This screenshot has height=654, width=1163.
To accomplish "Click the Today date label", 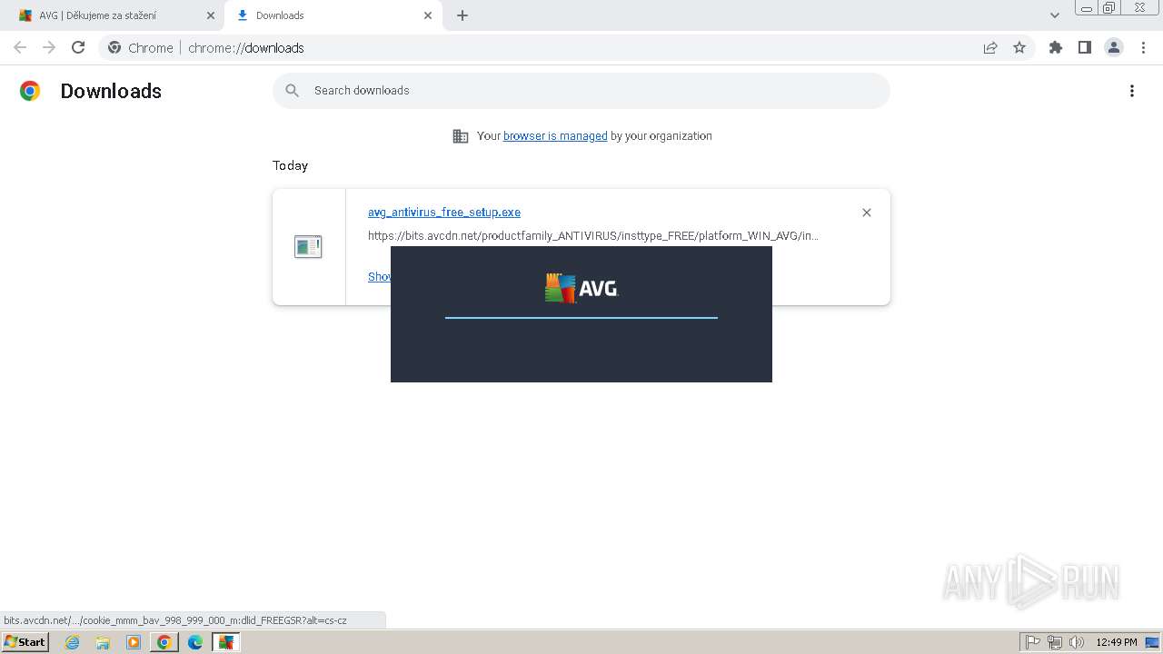I will tap(290, 165).
